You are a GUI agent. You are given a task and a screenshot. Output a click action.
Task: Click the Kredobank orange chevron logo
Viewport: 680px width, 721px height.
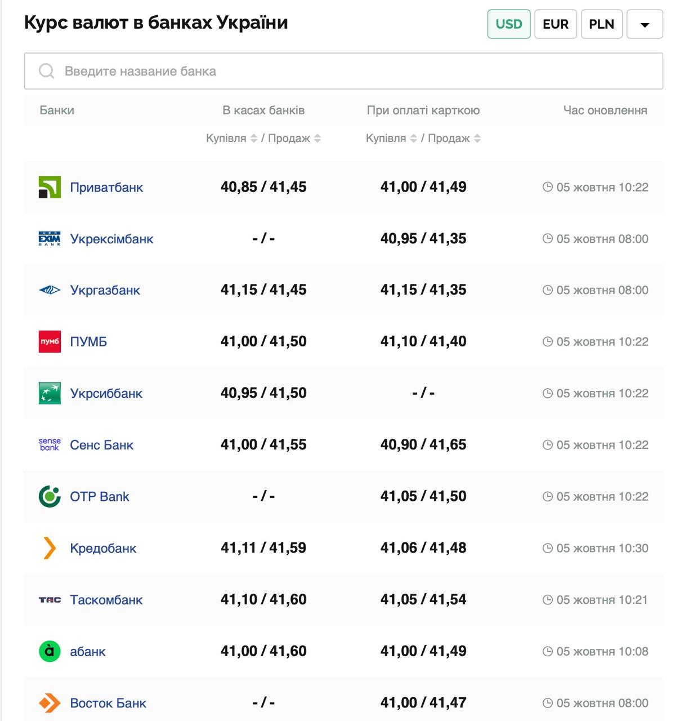coord(50,548)
